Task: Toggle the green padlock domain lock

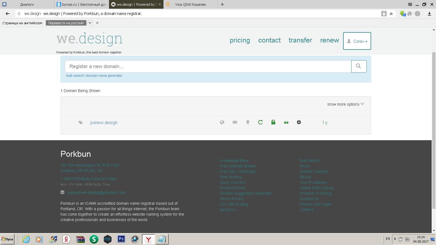Action: [273, 122]
